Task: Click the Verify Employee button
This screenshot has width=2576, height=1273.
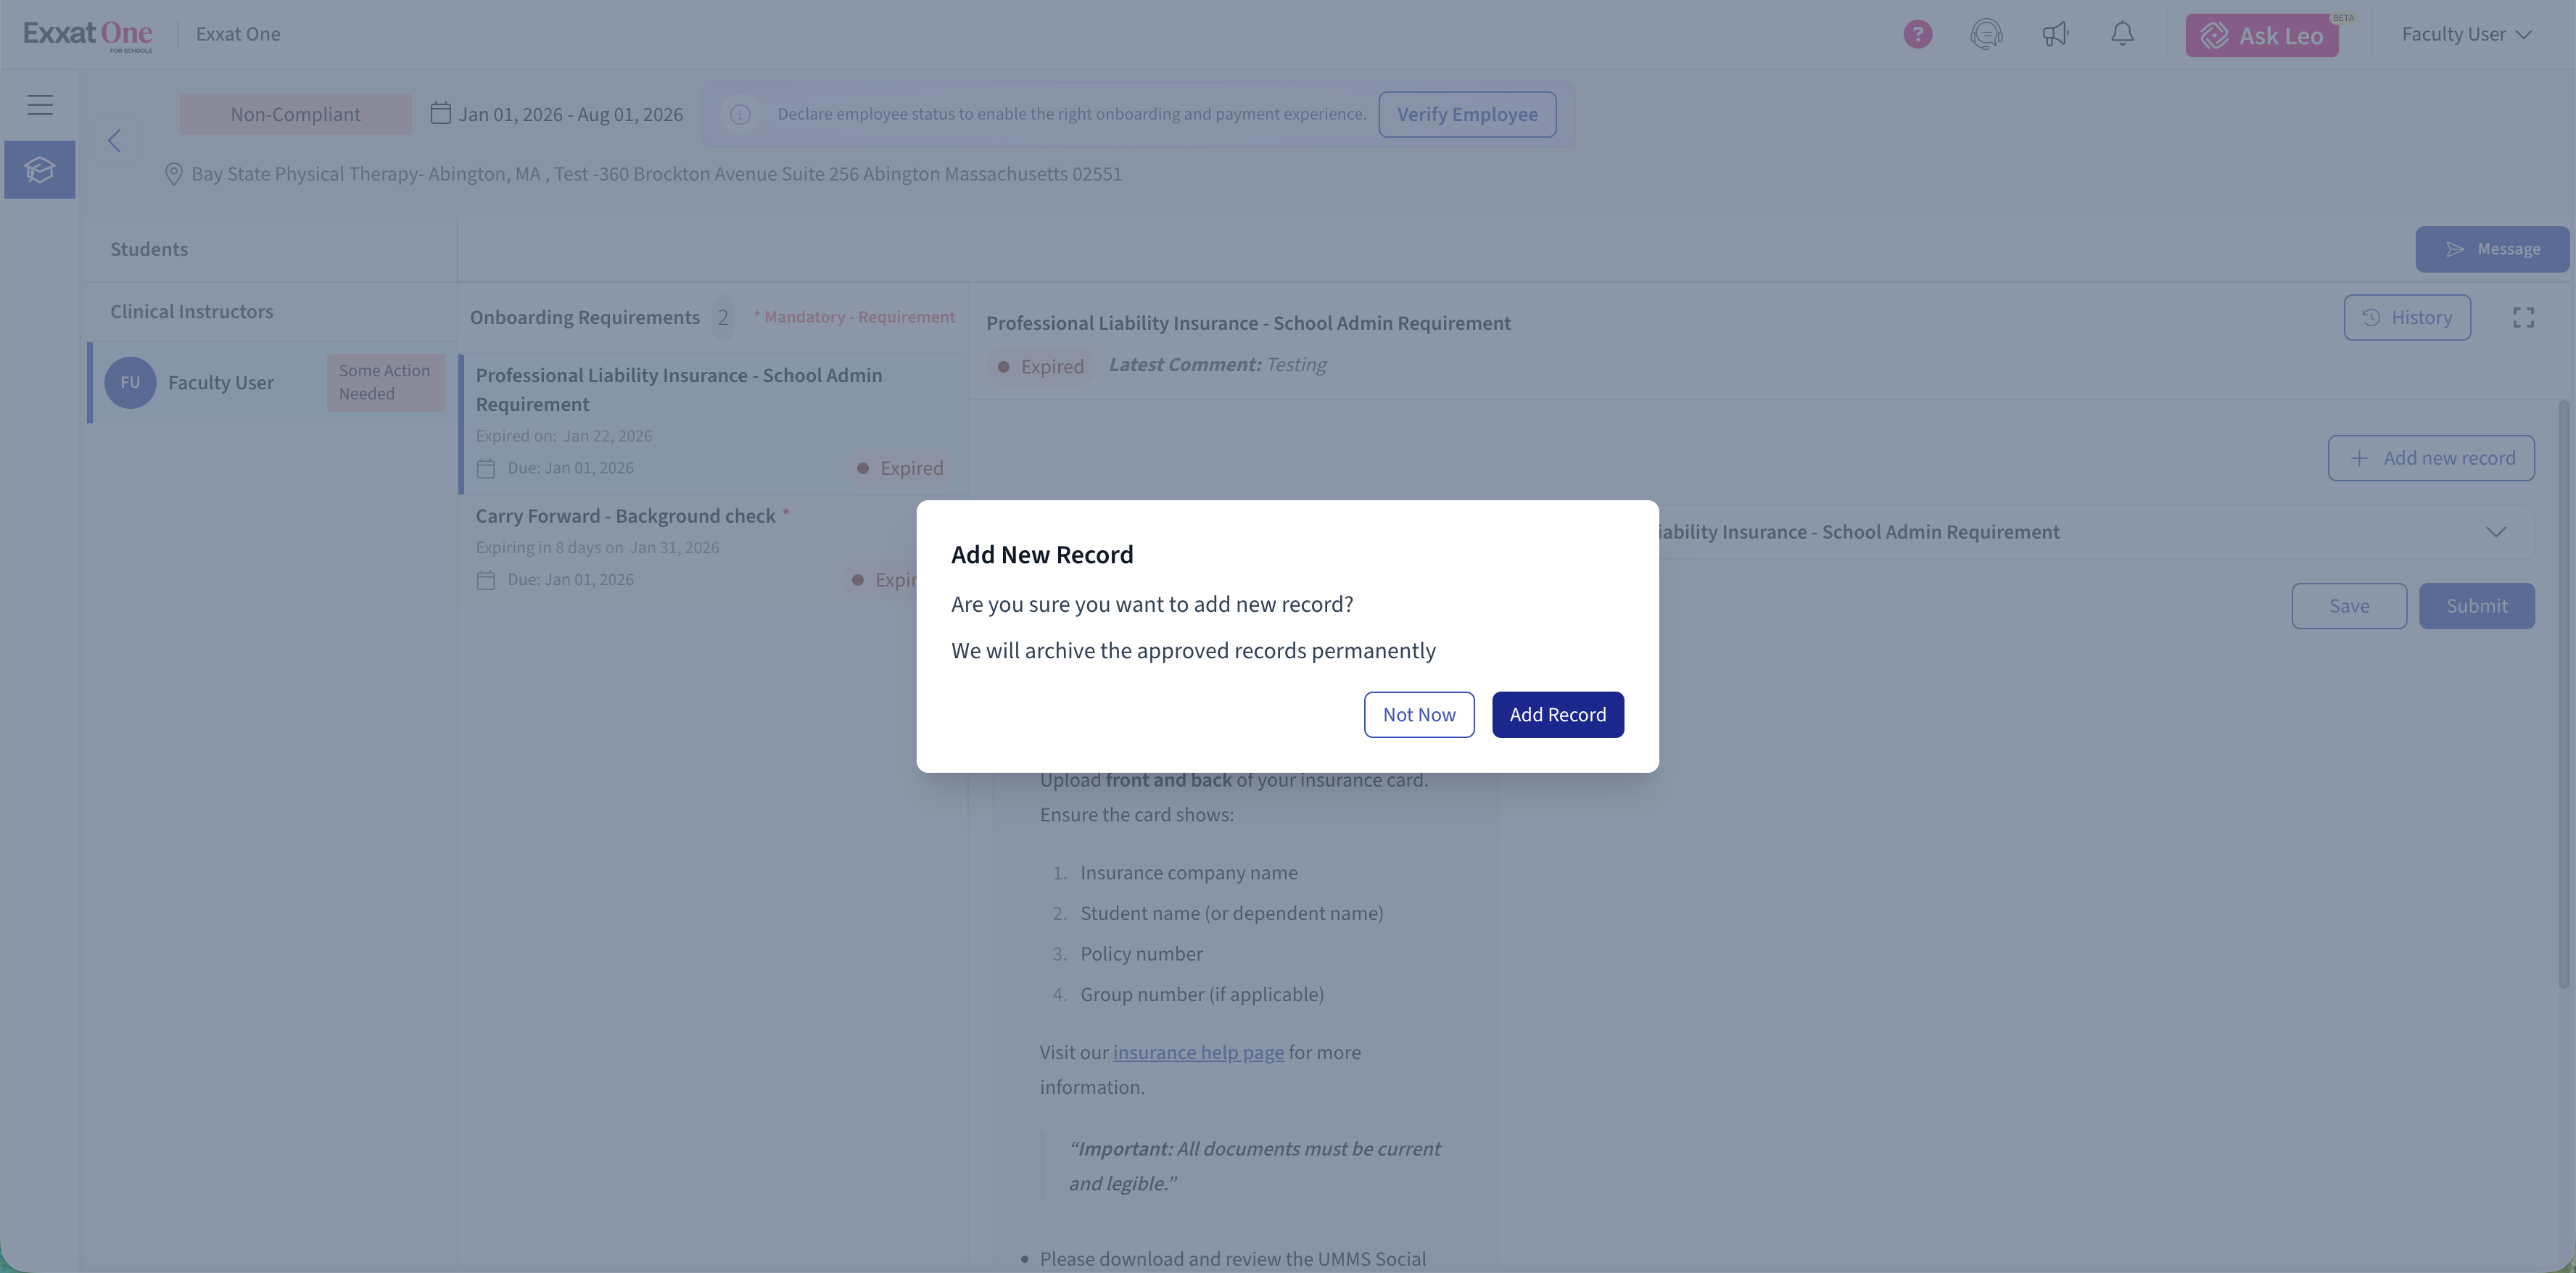Action: tap(1467, 114)
